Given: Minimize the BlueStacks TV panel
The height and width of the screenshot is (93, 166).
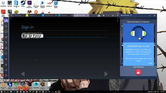Looking at the screenshot, I should click(150, 16).
